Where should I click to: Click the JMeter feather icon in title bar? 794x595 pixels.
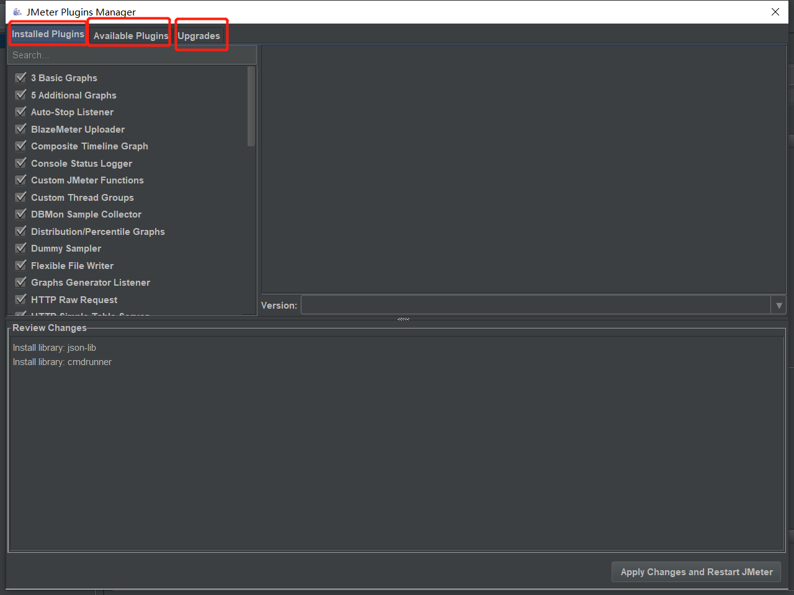click(17, 12)
